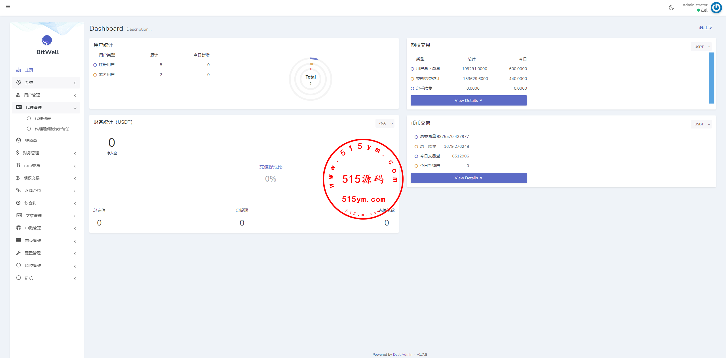Viewport: 726px width, 358px height.
Task: Toggle dark mode moon icon
Action: tap(671, 8)
